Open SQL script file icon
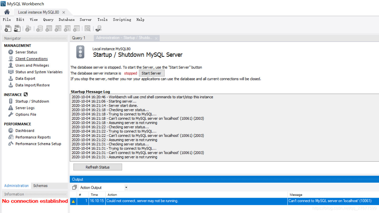 point(17,28)
